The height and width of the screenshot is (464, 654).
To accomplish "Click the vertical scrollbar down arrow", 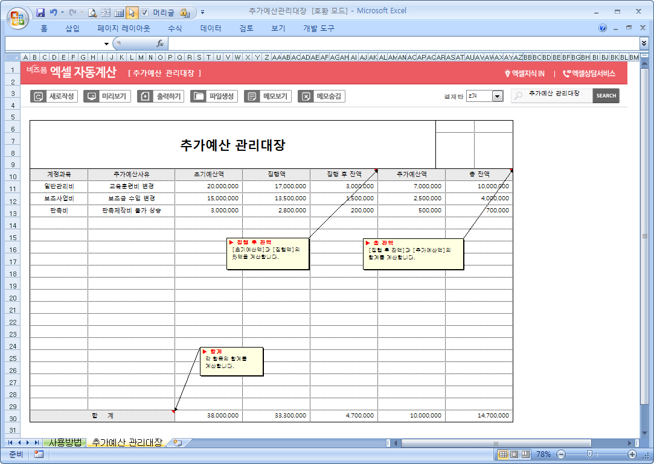I will [644, 434].
